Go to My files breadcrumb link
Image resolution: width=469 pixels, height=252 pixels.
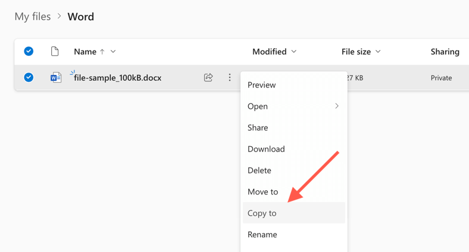pyautogui.click(x=33, y=17)
